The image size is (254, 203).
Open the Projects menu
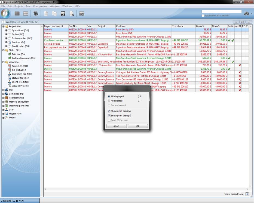(x=19, y=6)
